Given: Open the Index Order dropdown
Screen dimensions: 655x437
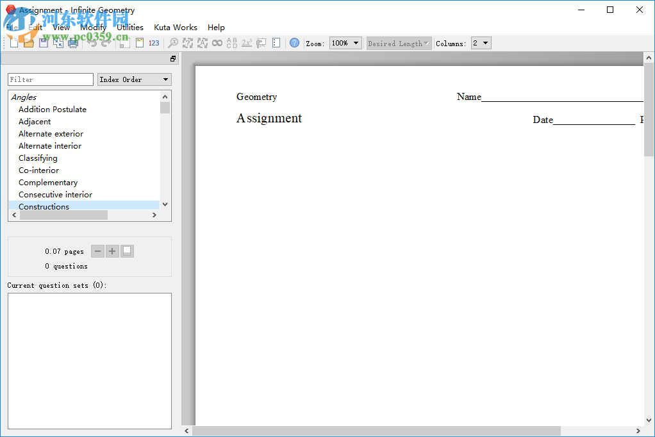Looking at the screenshot, I should (x=135, y=79).
